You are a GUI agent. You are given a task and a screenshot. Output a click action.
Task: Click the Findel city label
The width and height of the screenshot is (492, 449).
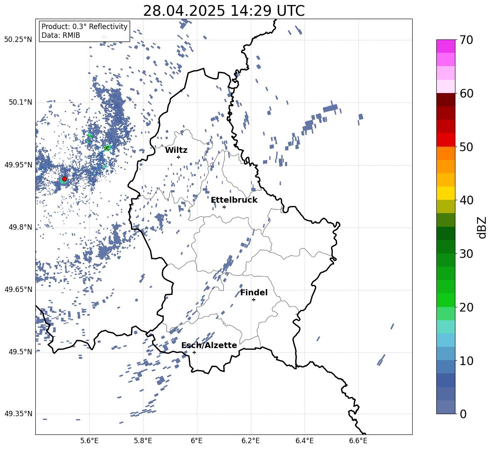click(x=254, y=292)
